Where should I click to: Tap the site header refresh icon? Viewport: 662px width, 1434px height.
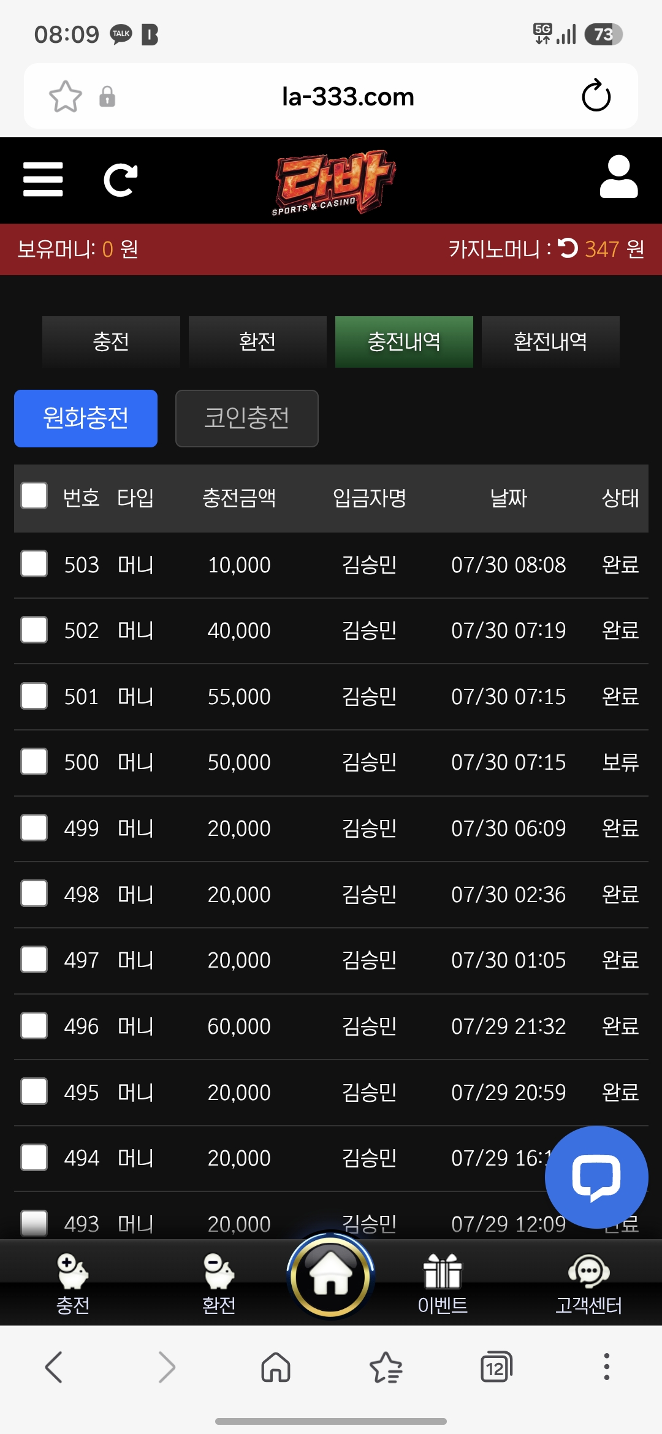tap(120, 180)
